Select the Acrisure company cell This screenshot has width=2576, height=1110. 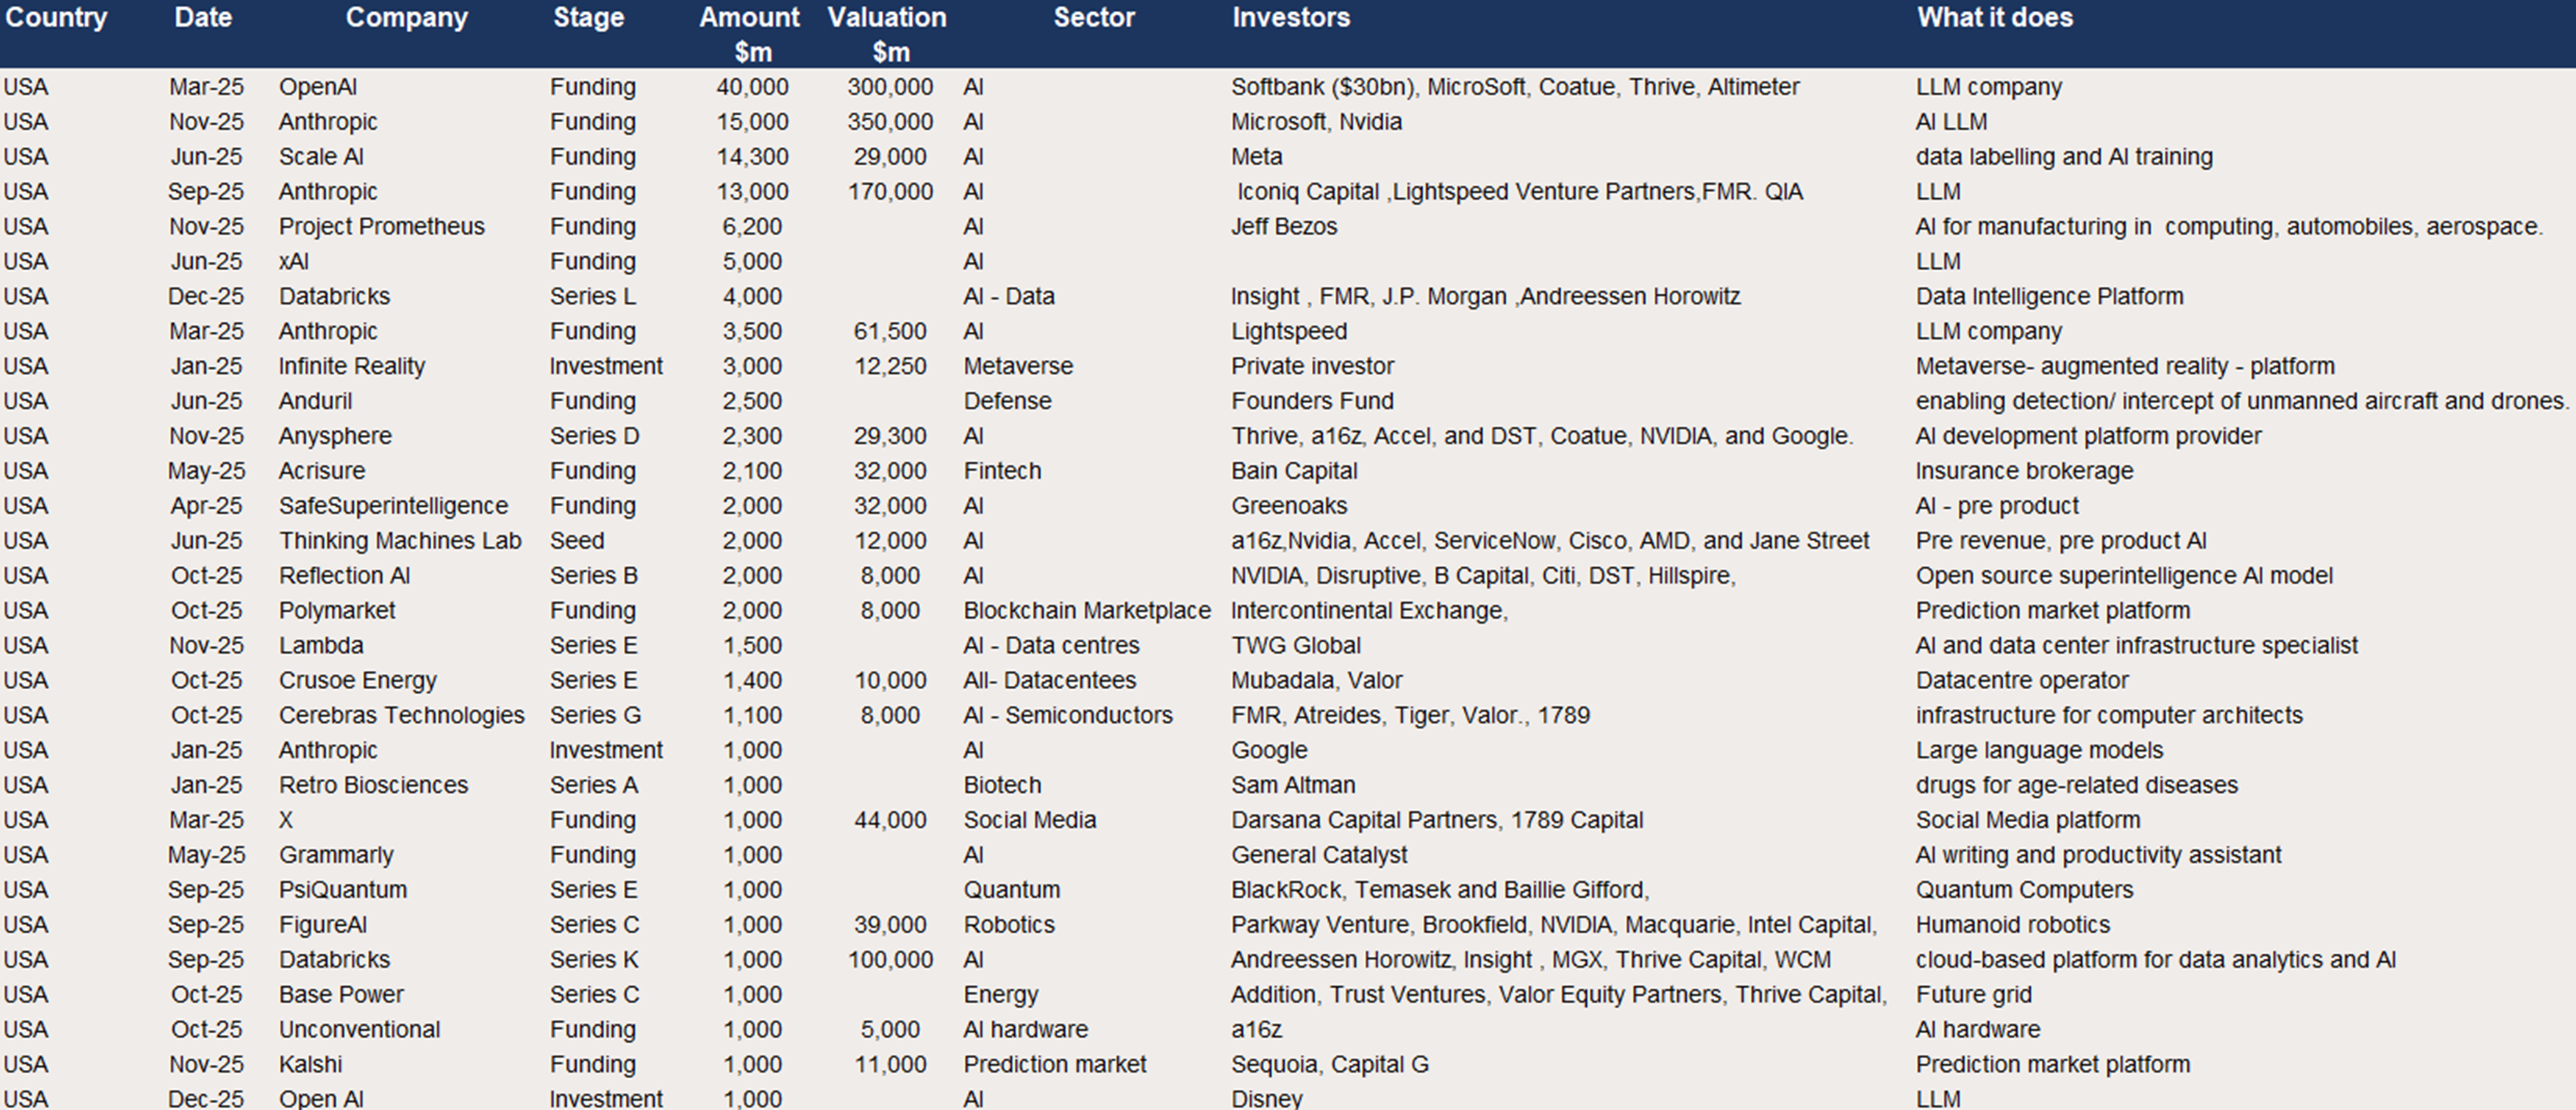[x=322, y=471]
